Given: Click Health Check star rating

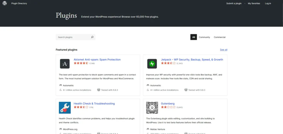Looking at the screenshot, I should (x=81, y=107).
